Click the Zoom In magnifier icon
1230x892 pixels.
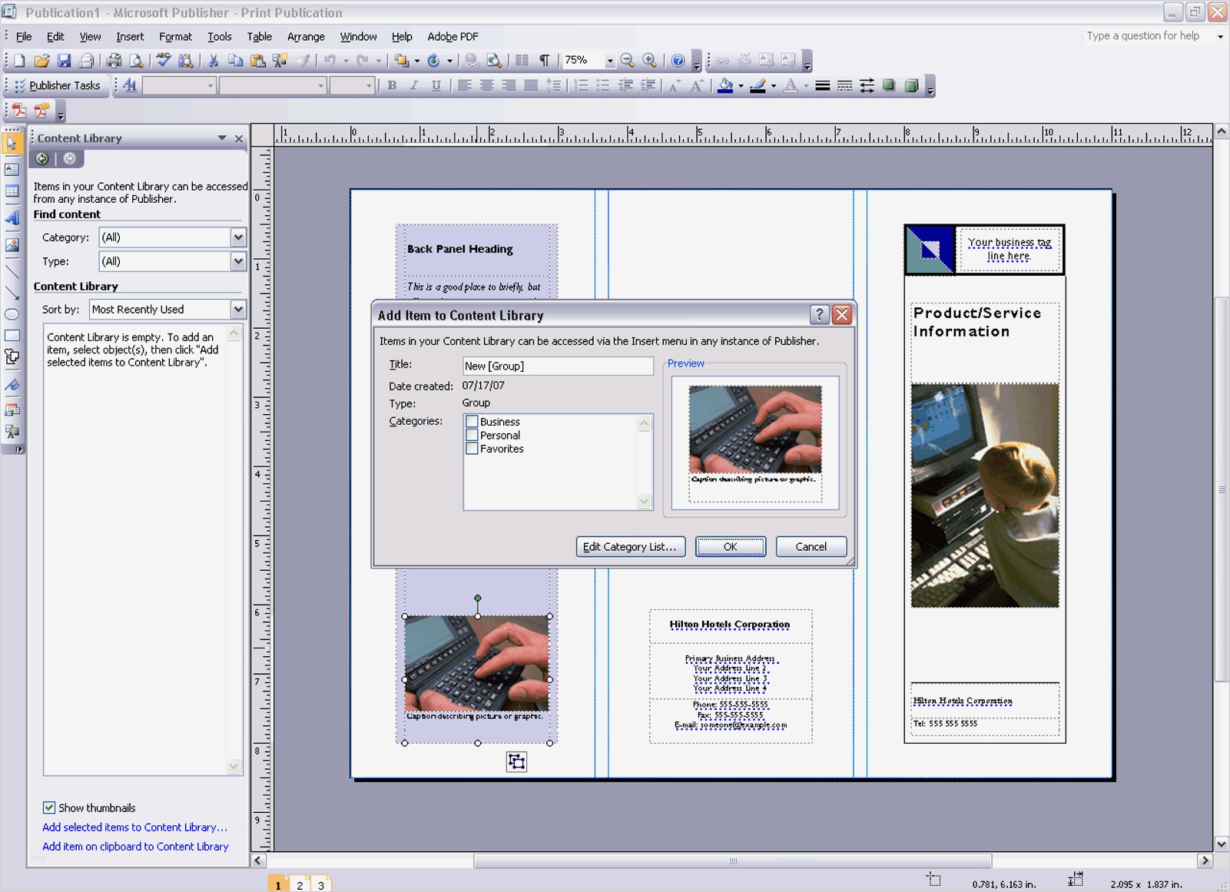coord(650,60)
